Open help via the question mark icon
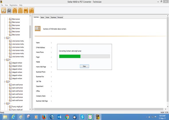169x120 pixels. (15, 10)
